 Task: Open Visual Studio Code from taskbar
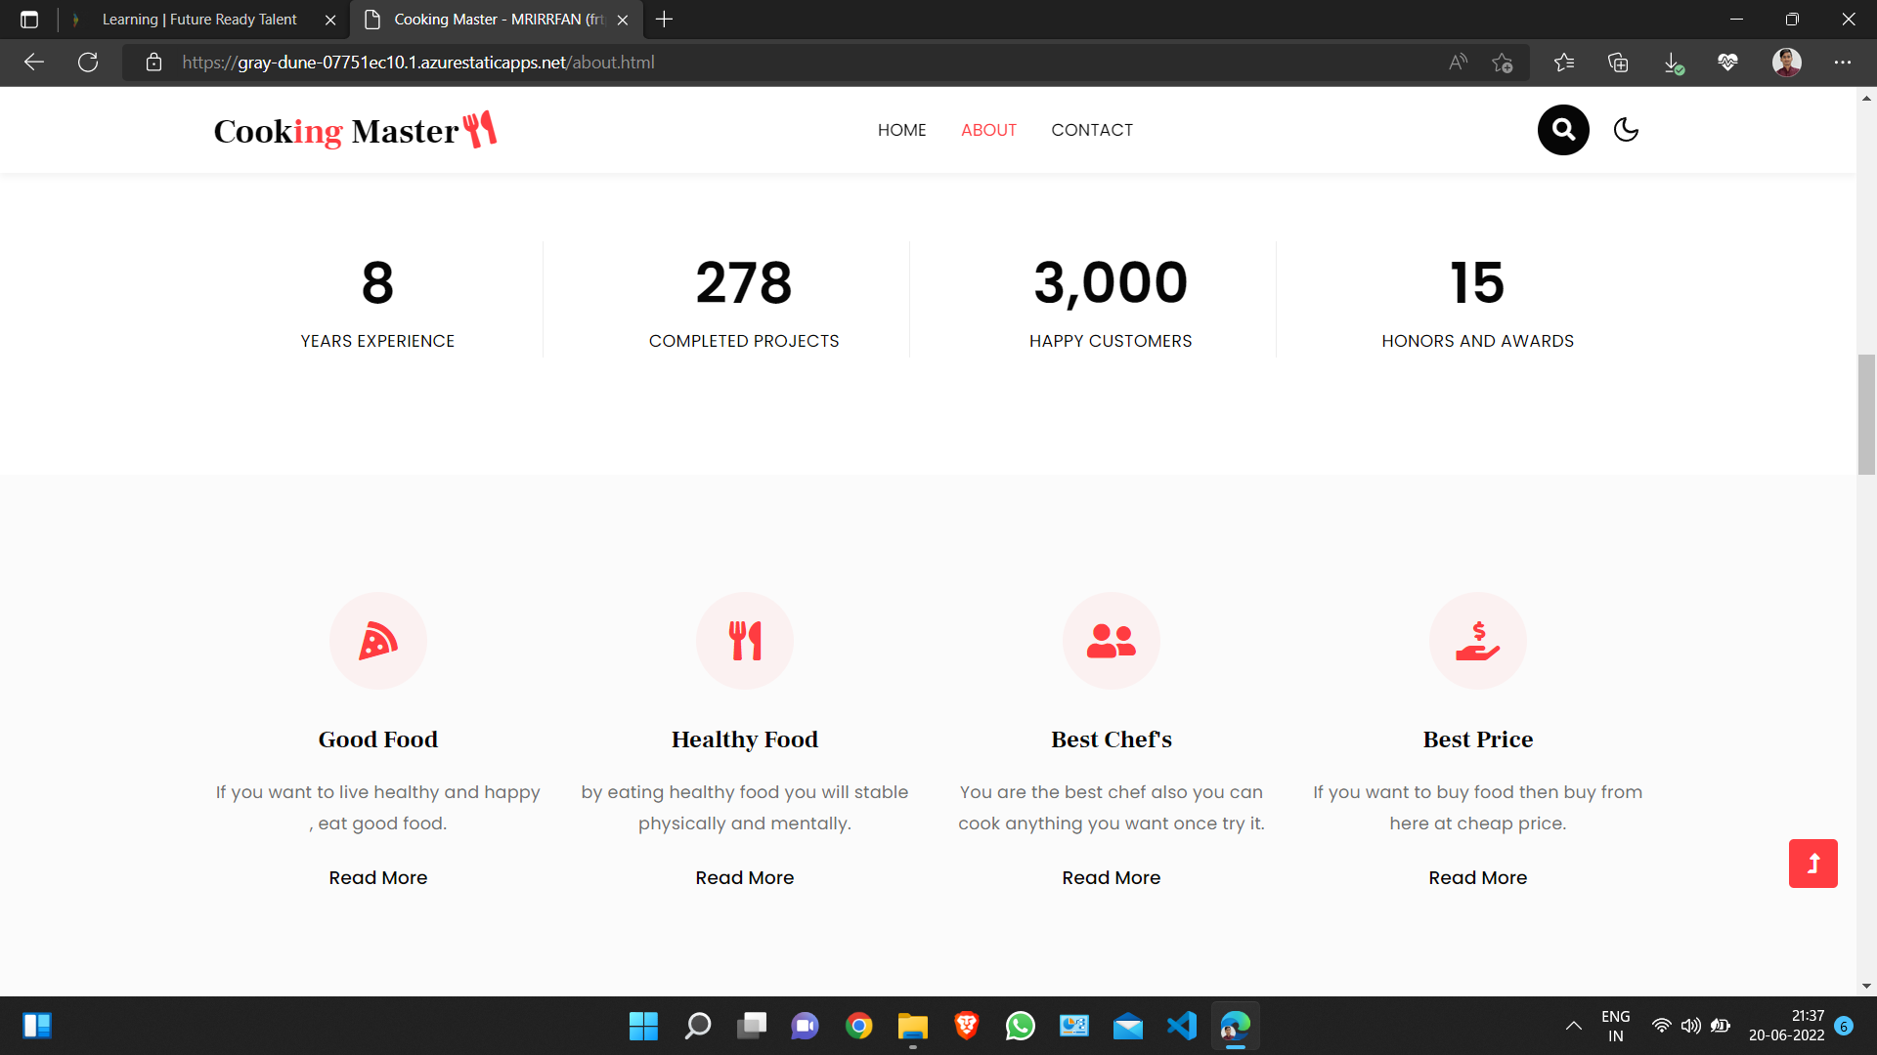(1182, 1026)
